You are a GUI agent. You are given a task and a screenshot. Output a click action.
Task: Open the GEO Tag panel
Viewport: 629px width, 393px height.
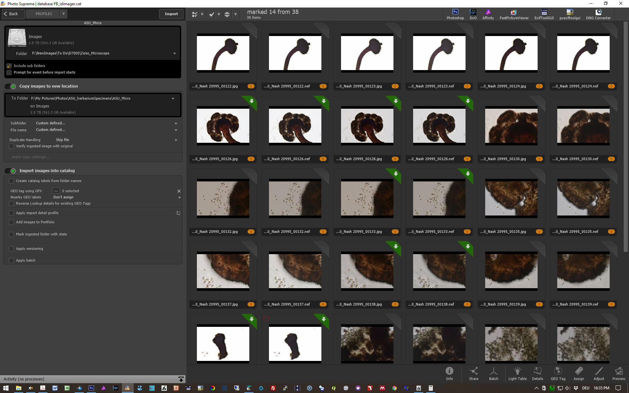558,373
